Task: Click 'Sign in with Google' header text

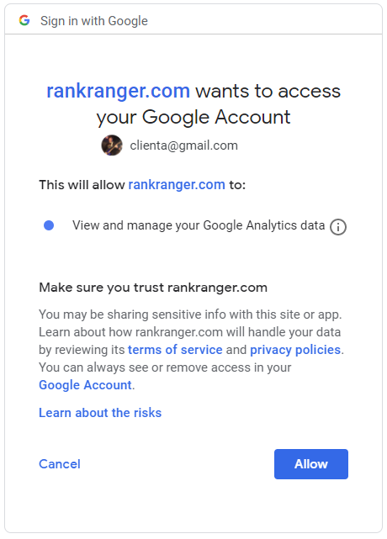Action: coord(94,21)
